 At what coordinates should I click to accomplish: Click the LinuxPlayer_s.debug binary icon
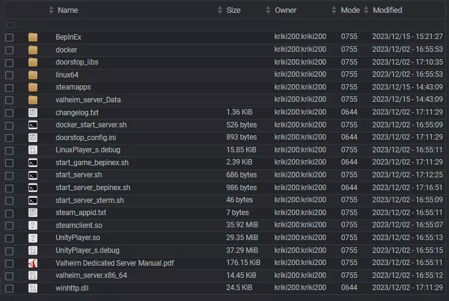coord(33,150)
